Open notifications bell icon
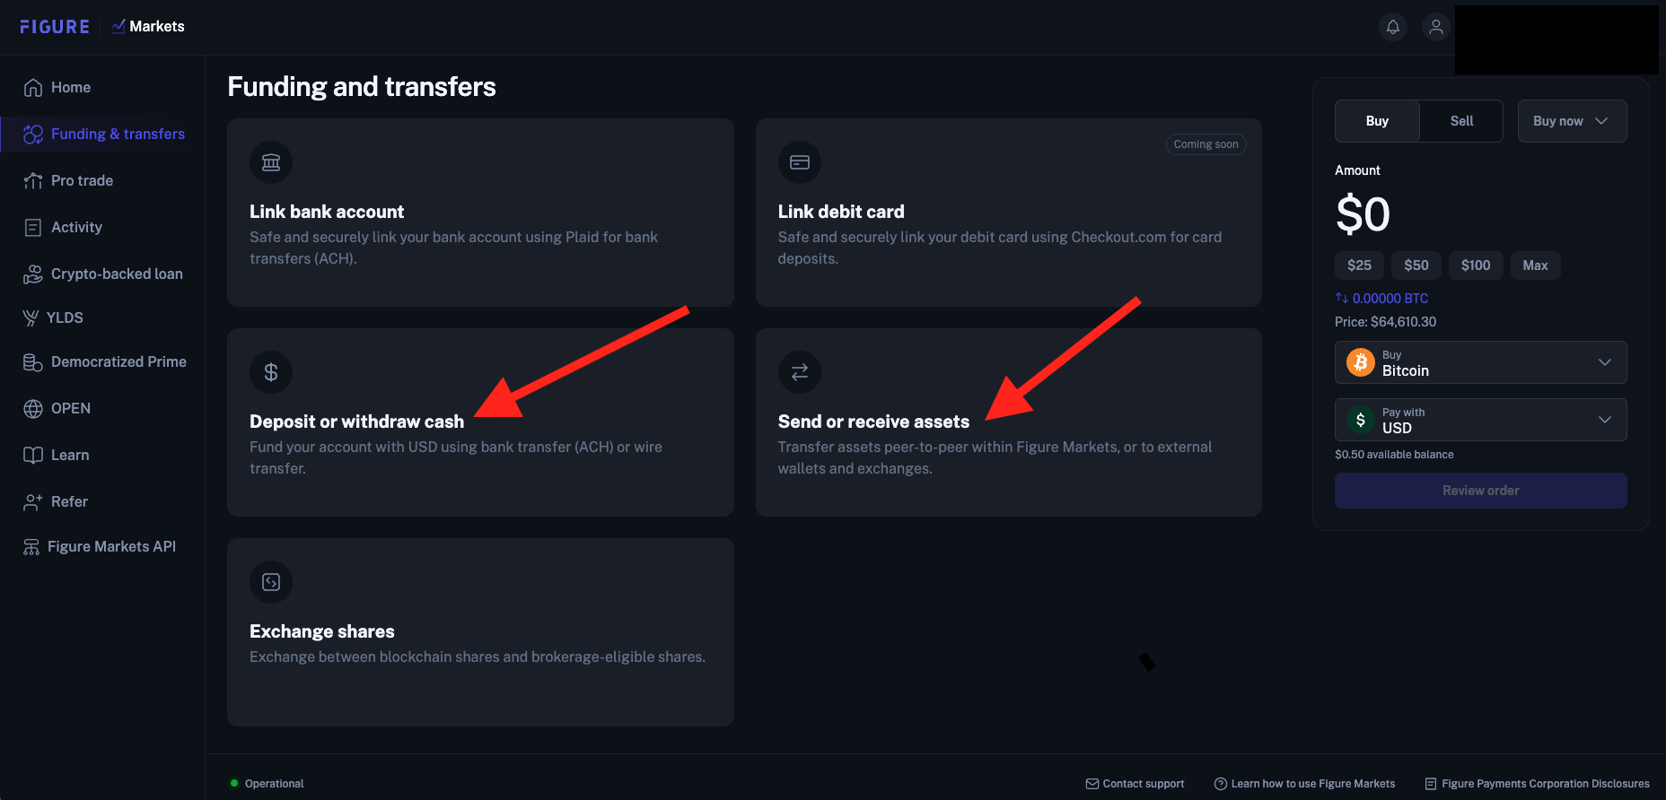 pyautogui.click(x=1393, y=27)
